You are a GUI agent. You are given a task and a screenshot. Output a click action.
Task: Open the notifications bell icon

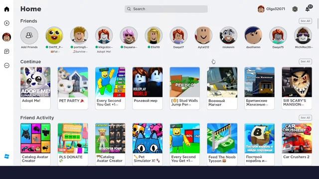308,9
